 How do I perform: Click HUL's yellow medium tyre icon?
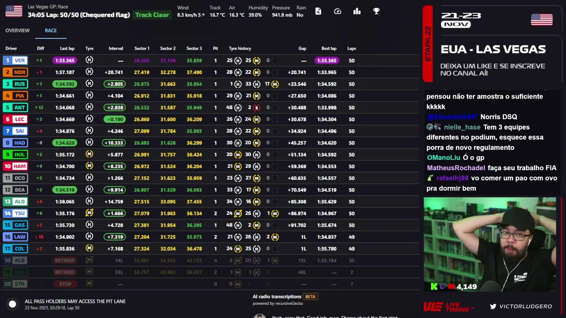pyautogui.click(x=89, y=154)
